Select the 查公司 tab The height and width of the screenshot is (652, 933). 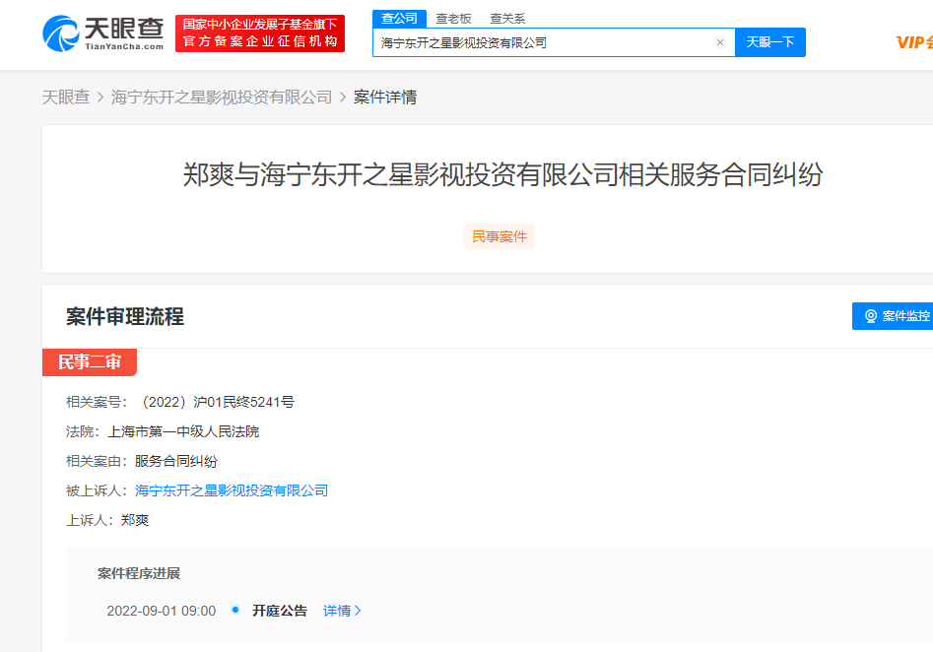click(x=399, y=19)
